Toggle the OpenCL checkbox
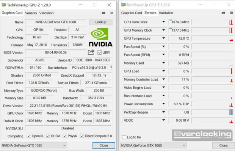The height and width of the screenshot is (151, 235). pos(29,136)
